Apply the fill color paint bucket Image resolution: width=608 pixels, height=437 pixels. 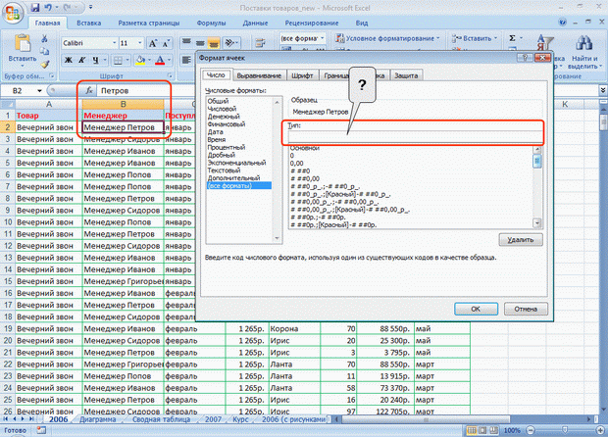[140, 60]
